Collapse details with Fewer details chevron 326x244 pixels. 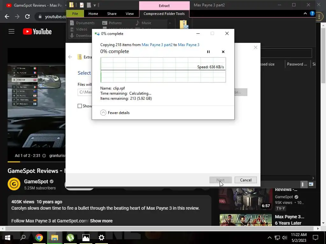pos(103,113)
